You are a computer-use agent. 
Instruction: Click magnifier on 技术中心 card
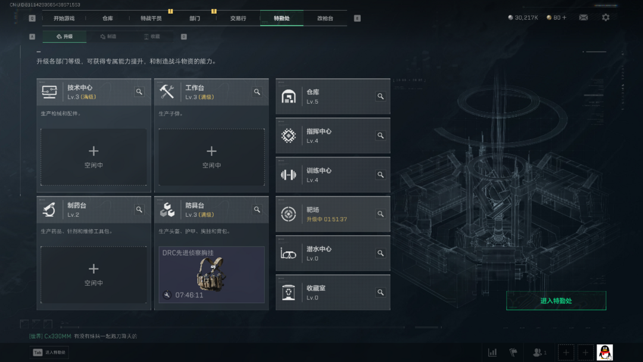[139, 92]
